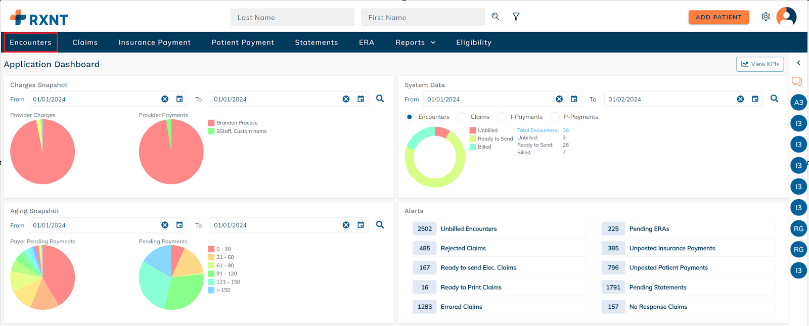The width and height of the screenshot is (809, 326).
Task: Select the Claims radio button
Action: coord(462,117)
